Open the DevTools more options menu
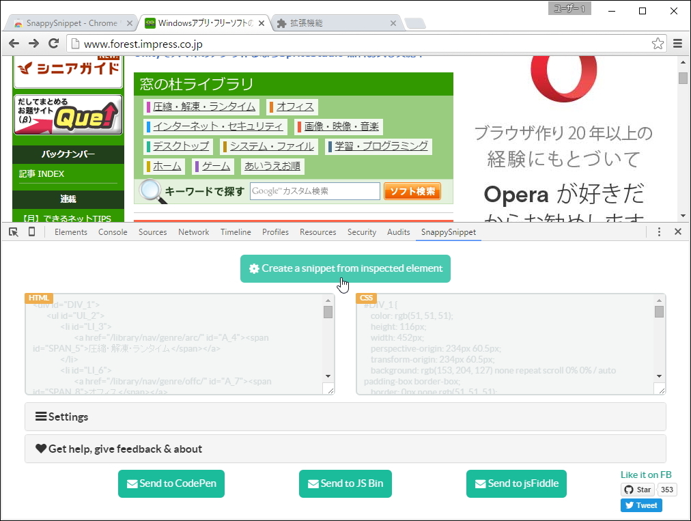The height and width of the screenshot is (521, 691). point(658,231)
